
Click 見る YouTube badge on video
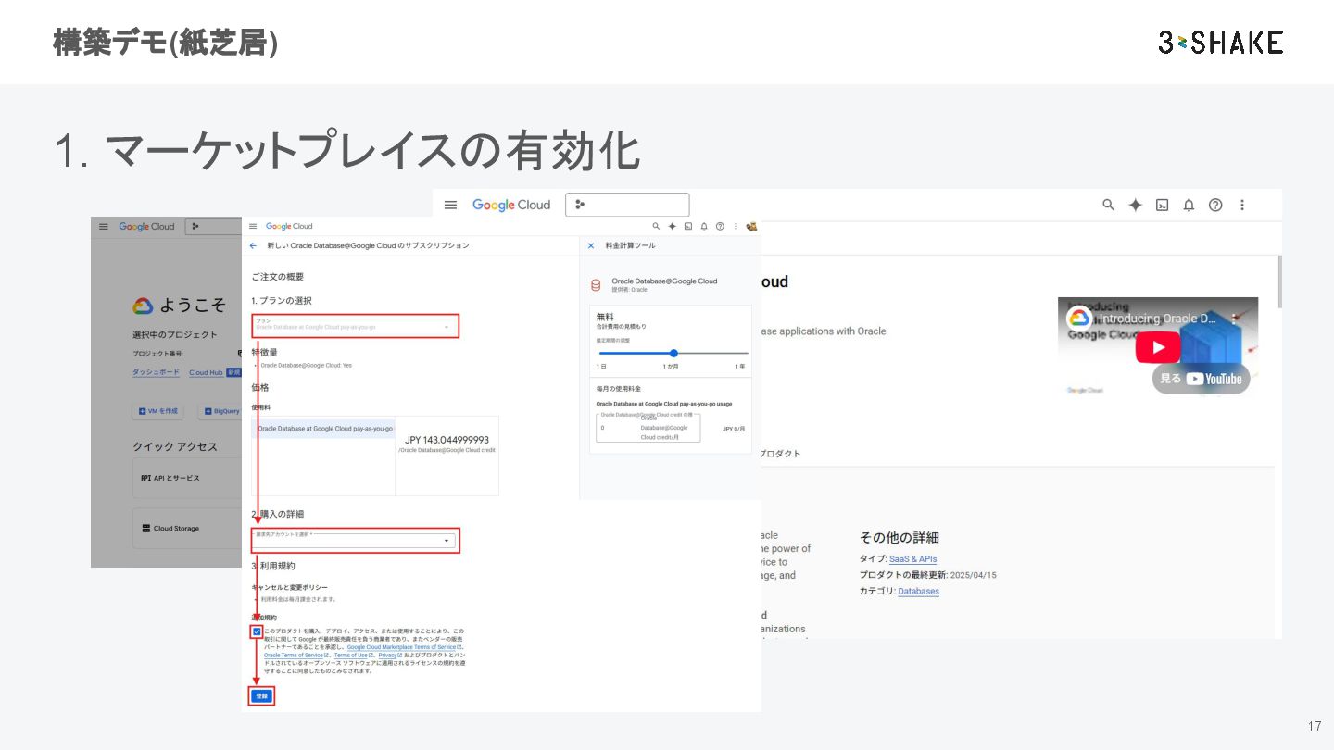coord(1201,379)
